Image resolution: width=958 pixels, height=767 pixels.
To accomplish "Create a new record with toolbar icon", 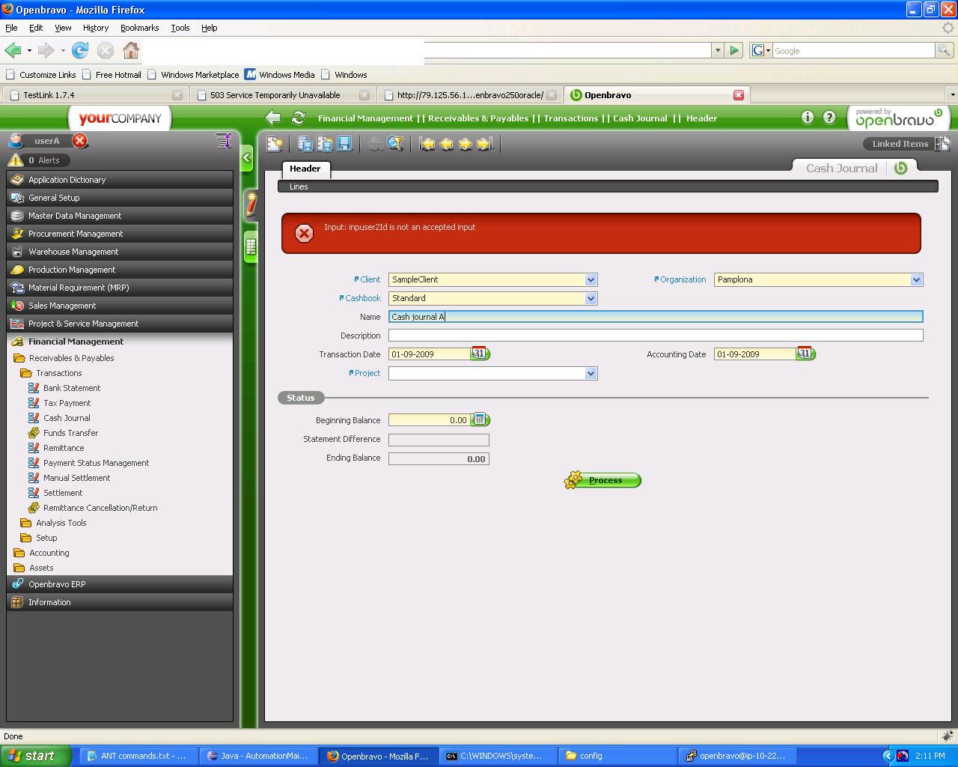I will click(275, 144).
